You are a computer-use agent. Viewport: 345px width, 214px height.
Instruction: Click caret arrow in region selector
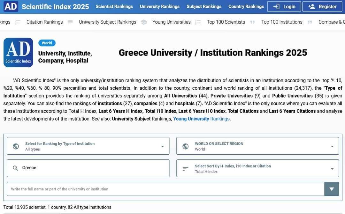tap(332, 146)
